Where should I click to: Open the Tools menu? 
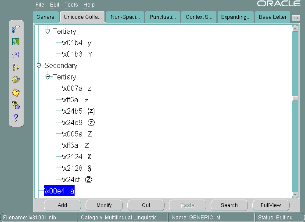[x=71, y=5]
